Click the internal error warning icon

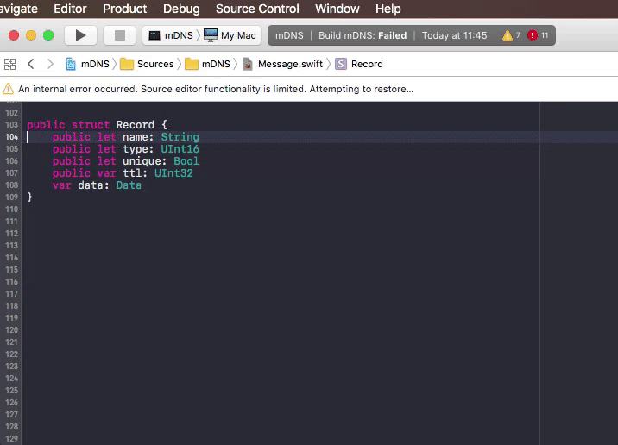coord(9,89)
